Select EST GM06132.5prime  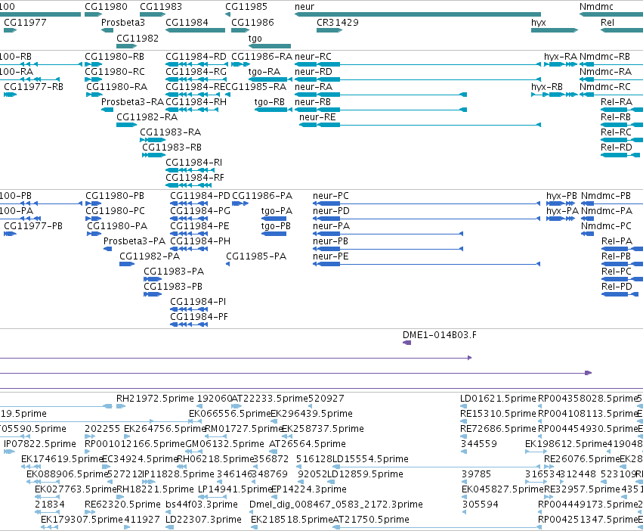tap(224, 444)
